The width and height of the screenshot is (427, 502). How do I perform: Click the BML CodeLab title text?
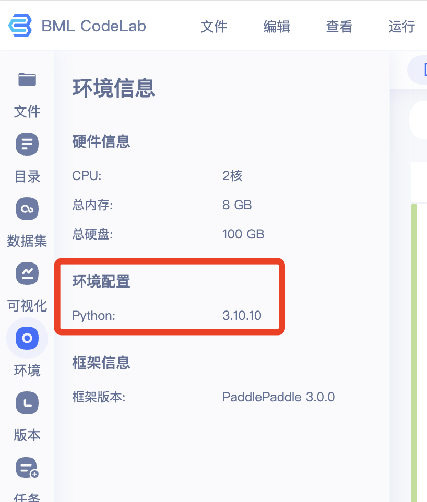[x=95, y=26]
